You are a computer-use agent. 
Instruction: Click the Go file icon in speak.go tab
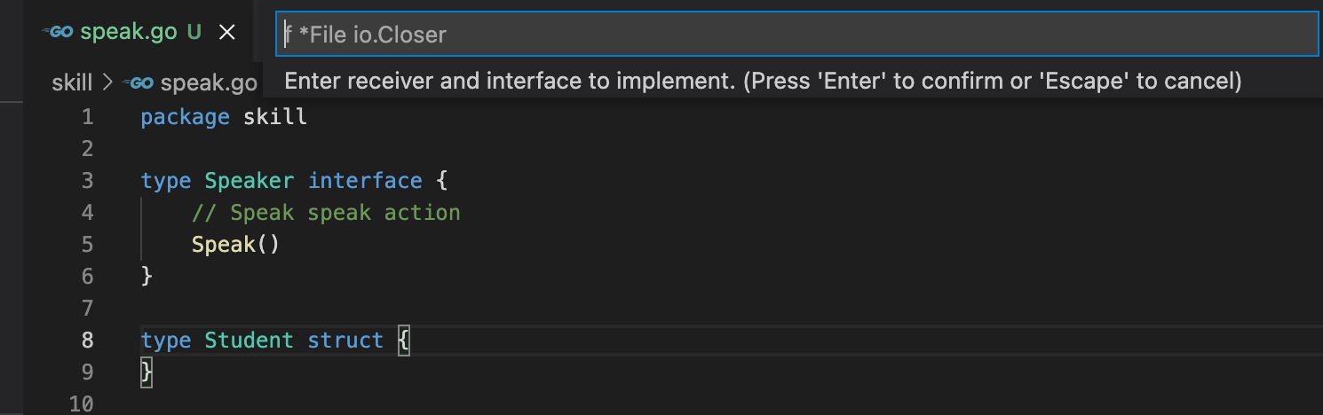pyautogui.click(x=60, y=33)
